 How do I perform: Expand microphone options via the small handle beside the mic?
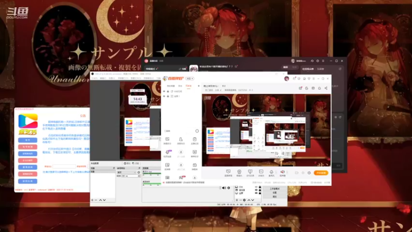click(276, 172)
